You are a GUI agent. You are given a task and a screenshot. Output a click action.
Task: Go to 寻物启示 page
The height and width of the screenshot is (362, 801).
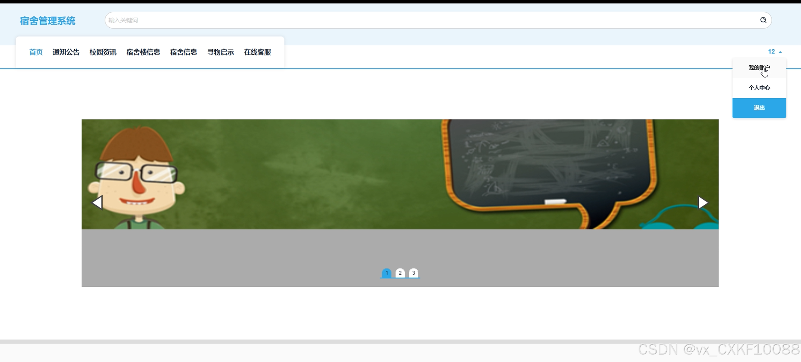point(220,52)
